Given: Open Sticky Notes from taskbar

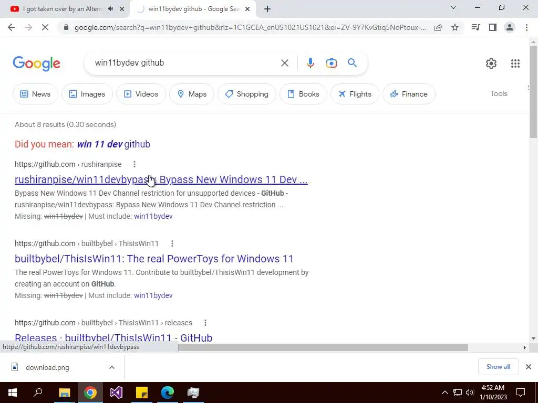Looking at the screenshot, I should (x=142, y=393).
